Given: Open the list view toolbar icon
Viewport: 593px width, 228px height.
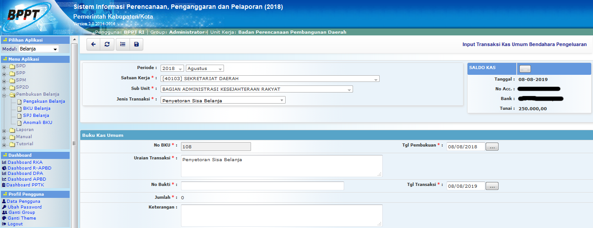Looking at the screenshot, I should coord(122,44).
